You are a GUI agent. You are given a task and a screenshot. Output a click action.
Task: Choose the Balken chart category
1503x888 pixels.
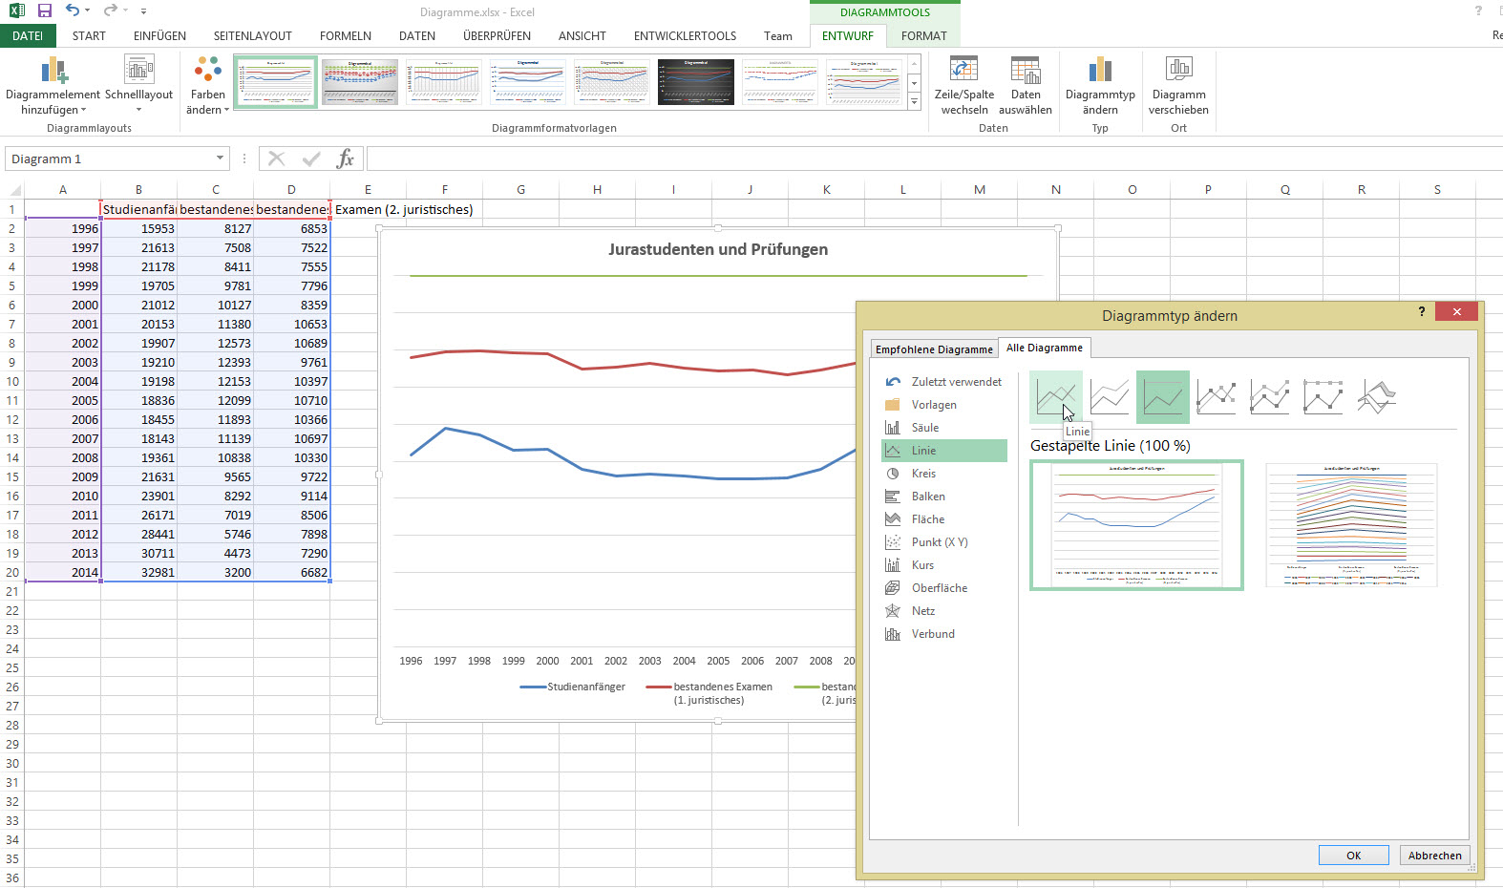coord(927,497)
